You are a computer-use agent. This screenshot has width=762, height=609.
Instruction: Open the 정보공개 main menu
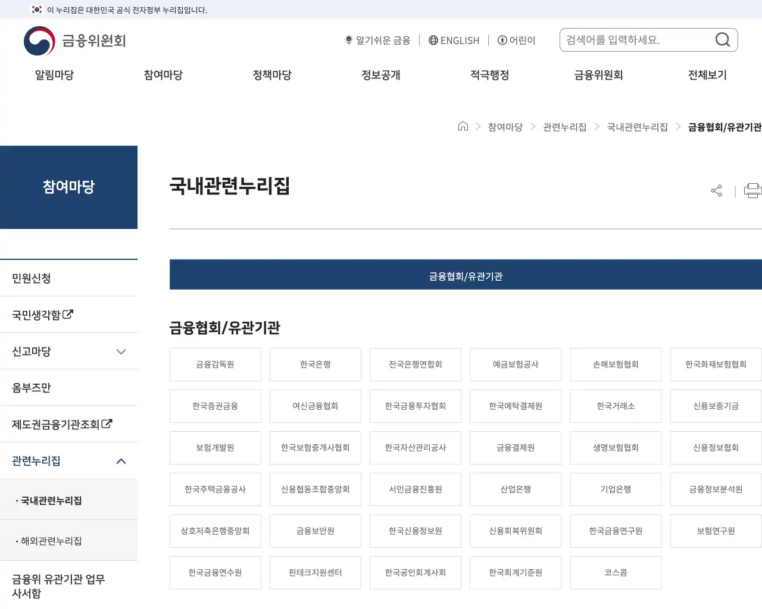tap(381, 75)
